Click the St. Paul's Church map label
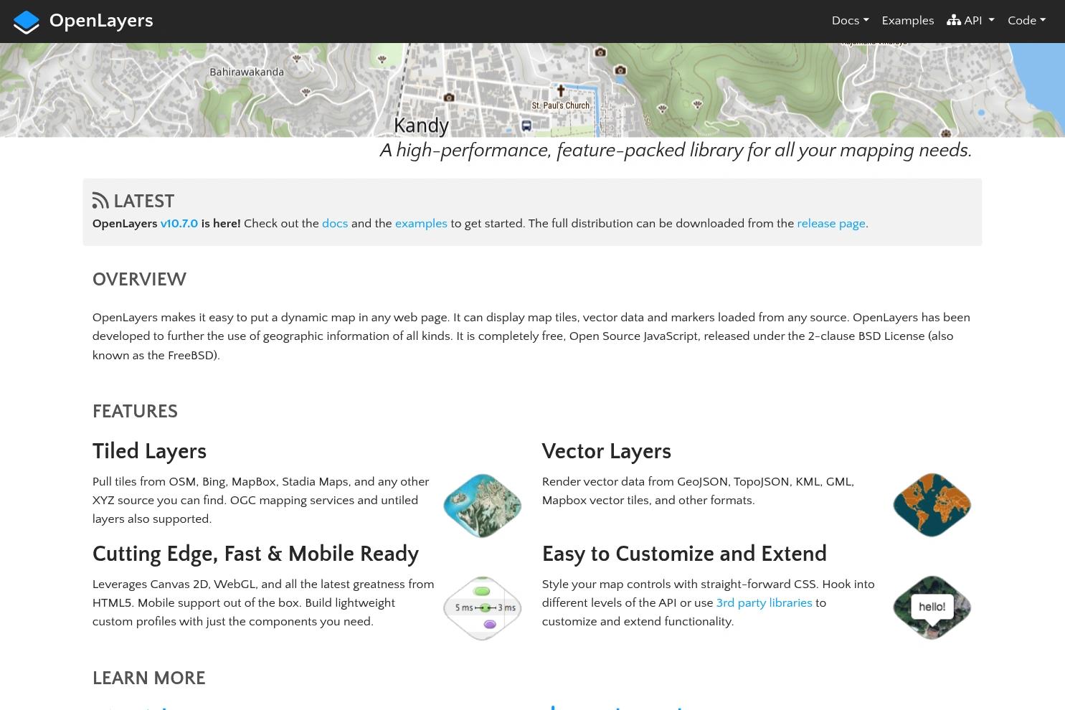Image resolution: width=1065 pixels, height=710 pixels. (x=561, y=105)
